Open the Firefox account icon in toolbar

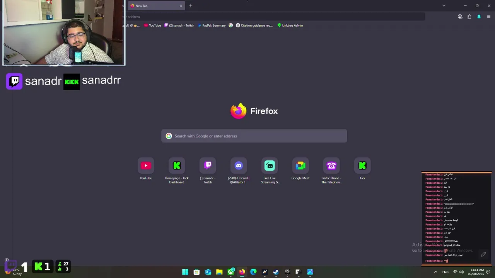460,17
